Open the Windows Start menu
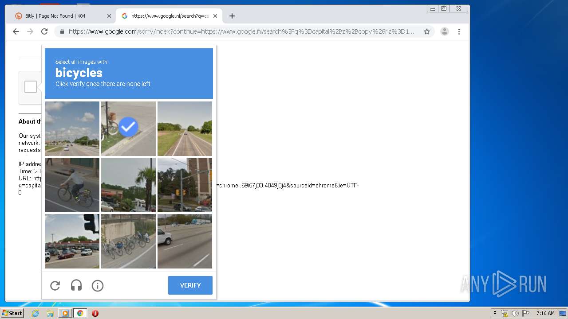Screen dimensions: 568x319 pyautogui.click(x=12, y=313)
